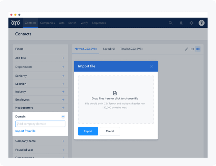Click the upload file icon in drop zone
Viewport: 216px width, 166px height.
(x=115, y=93)
